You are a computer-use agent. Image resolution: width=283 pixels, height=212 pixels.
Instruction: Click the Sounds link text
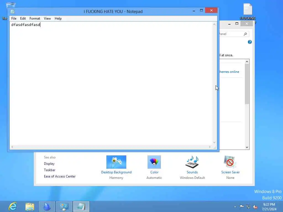(x=192, y=172)
